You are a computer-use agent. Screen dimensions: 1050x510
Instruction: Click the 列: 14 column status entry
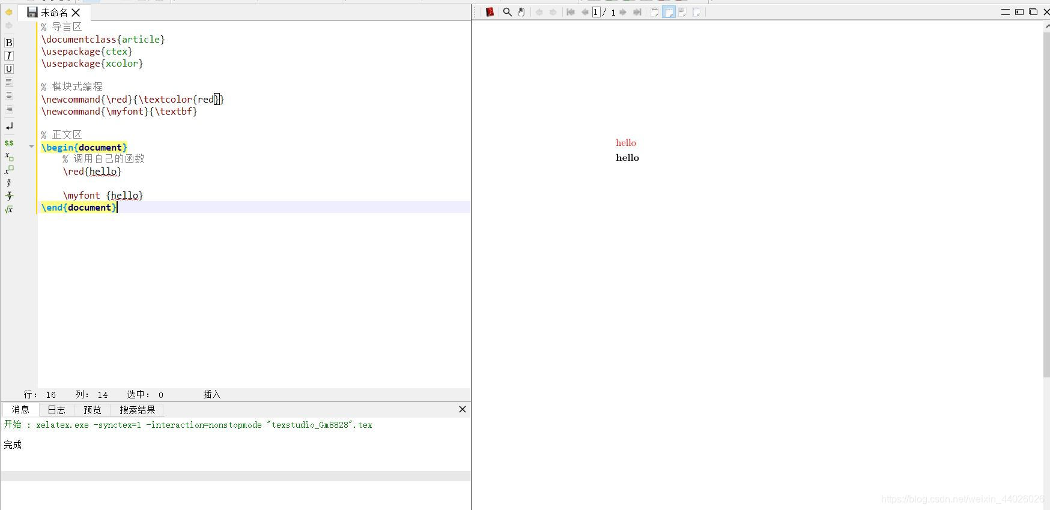pyautogui.click(x=92, y=394)
